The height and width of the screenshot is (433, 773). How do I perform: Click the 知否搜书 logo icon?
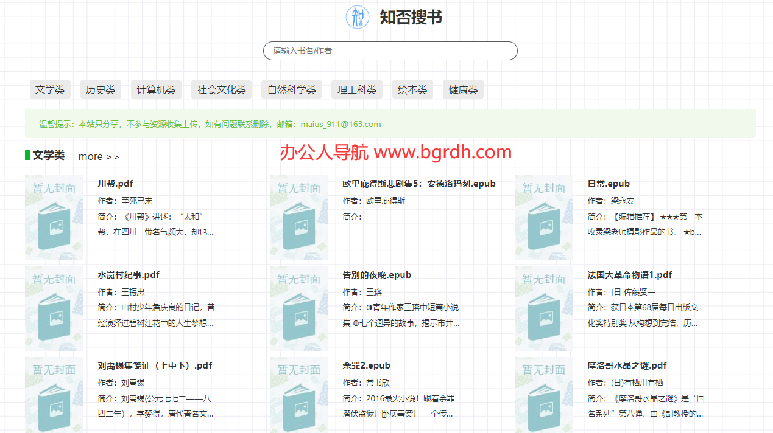pyautogui.click(x=358, y=17)
